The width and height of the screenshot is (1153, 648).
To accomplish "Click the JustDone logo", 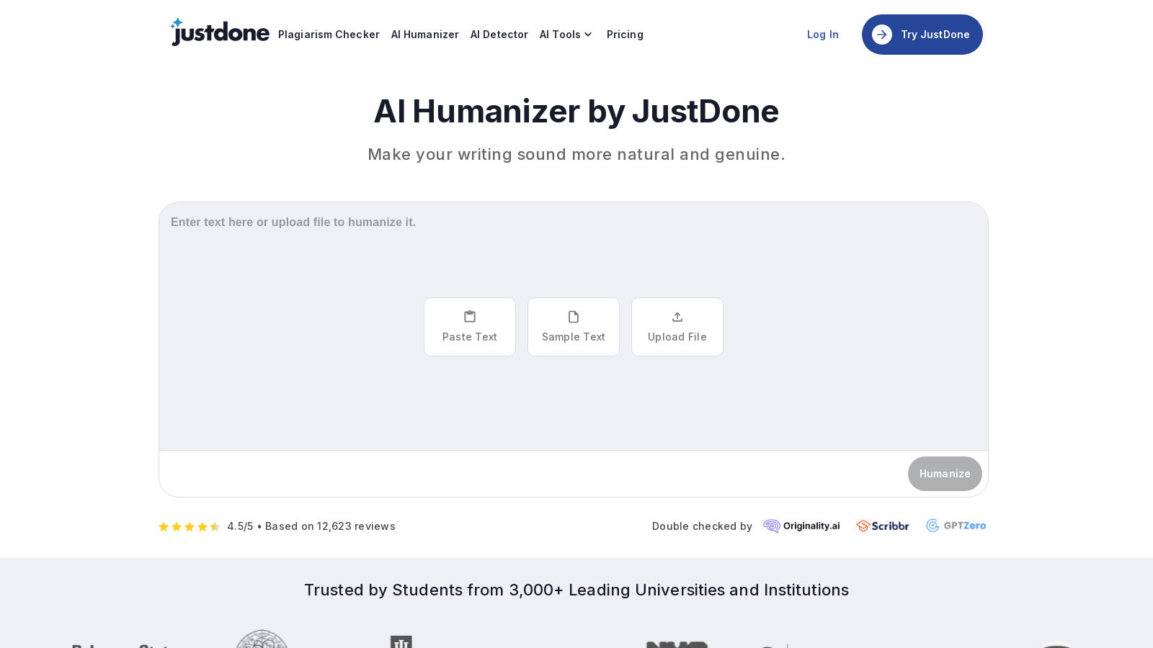I will 220,32.
